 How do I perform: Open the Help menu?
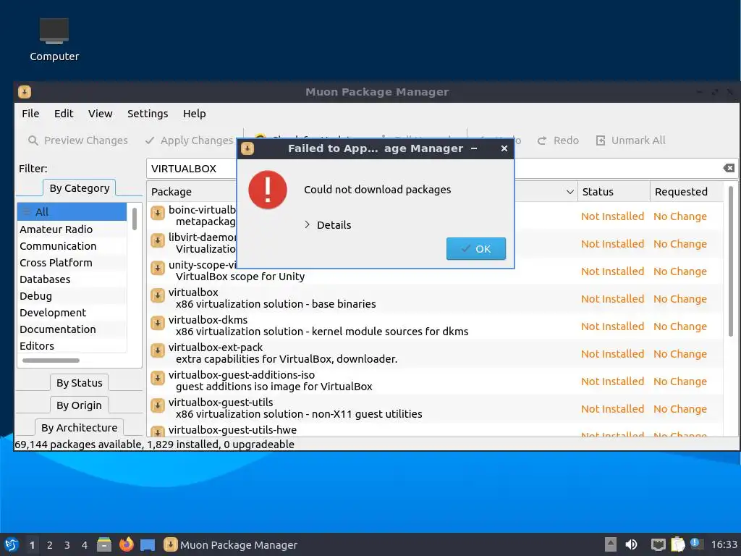194,114
